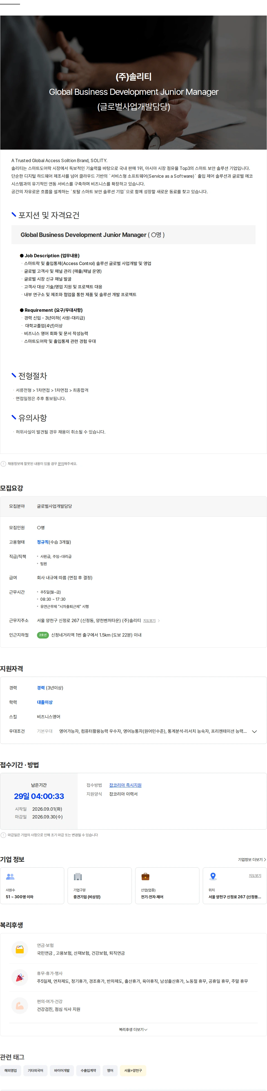
Task: Click the 비즈니스영어 skill text
Action: (x=49, y=717)
